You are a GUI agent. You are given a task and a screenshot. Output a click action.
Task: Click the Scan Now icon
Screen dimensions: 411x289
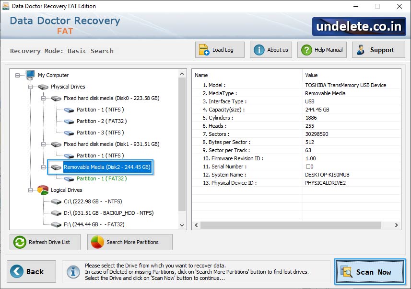[348, 272]
